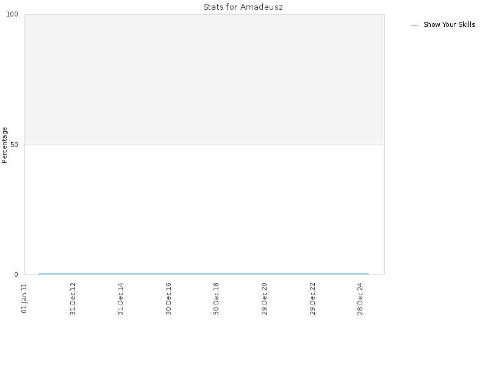Click the 31.Dec.12 x-axis label
488x366 pixels.
pos(73,298)
